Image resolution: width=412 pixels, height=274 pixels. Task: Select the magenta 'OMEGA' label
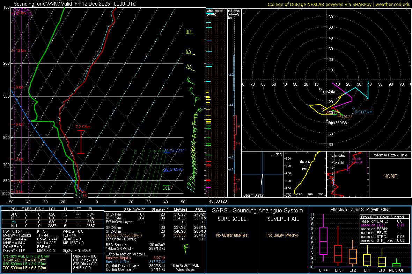tap(22, 10)
